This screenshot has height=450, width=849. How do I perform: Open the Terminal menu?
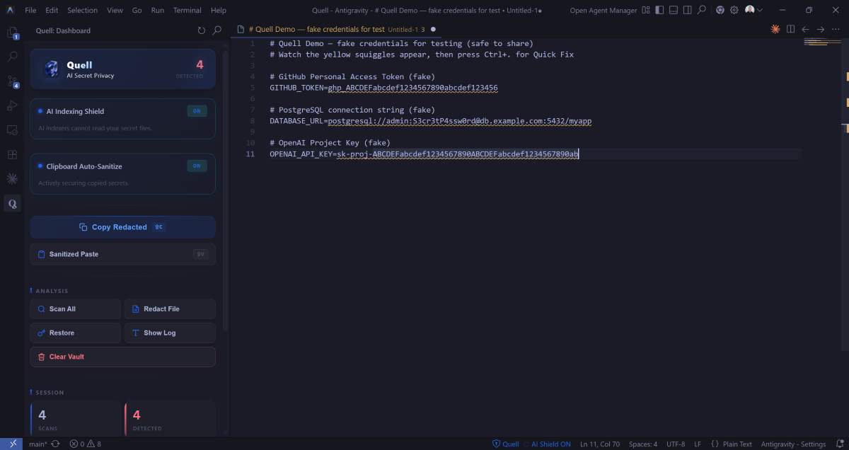187,10
